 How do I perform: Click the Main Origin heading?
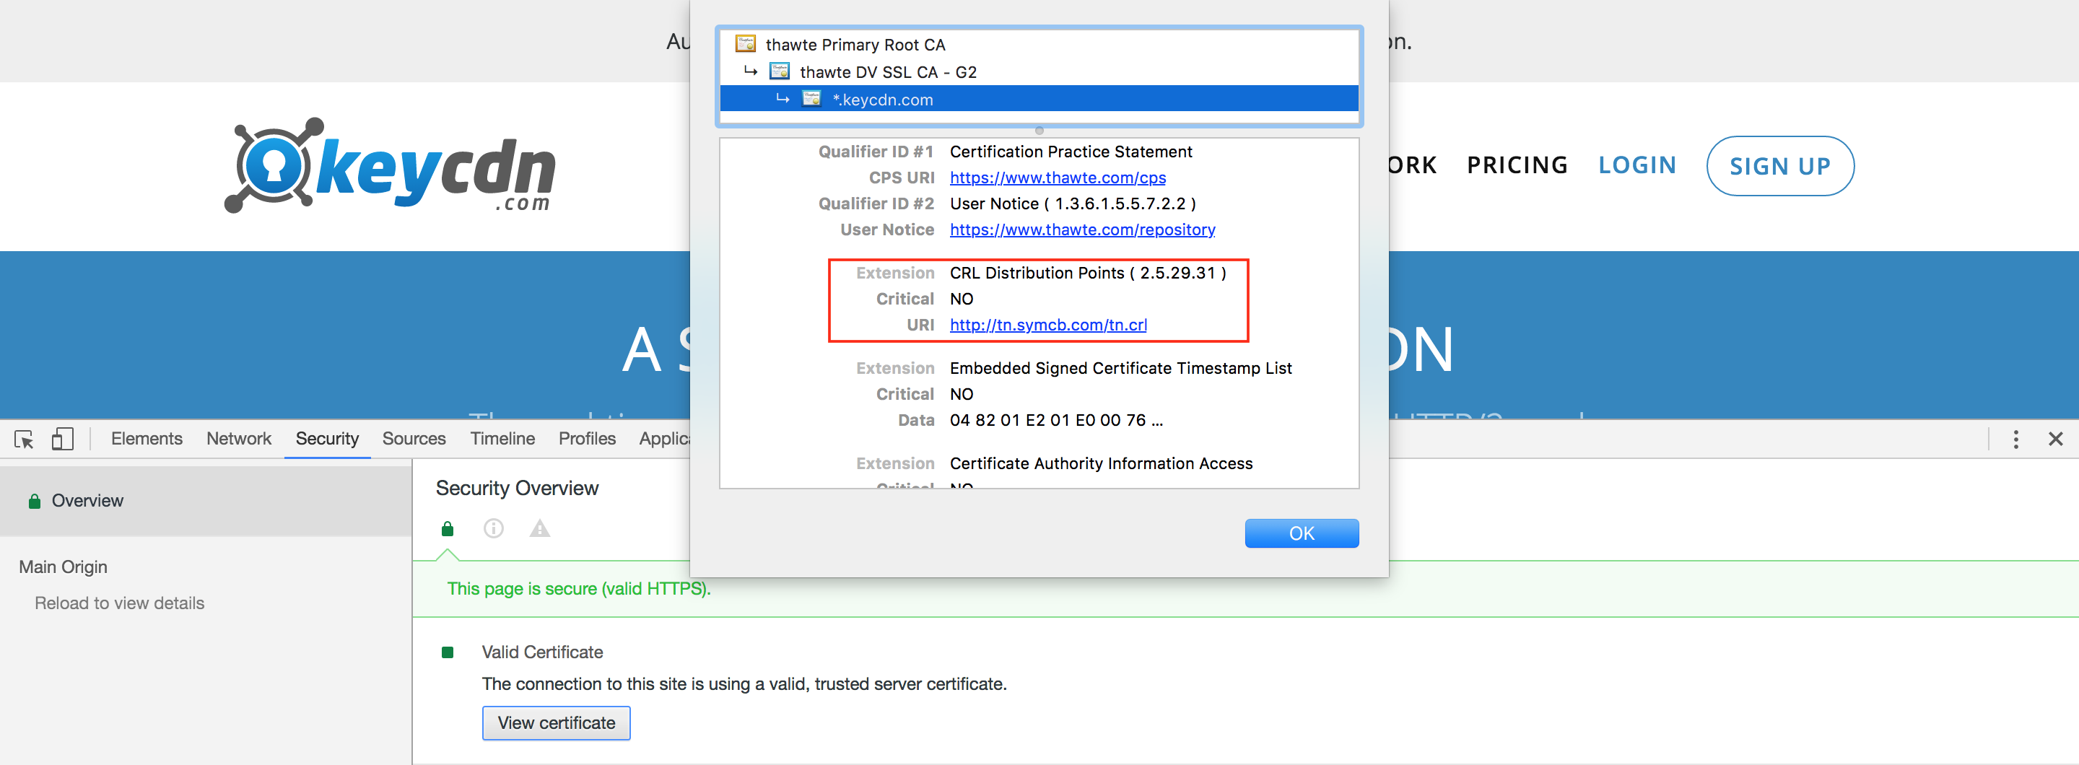pyautogui.click(x=63, y=567)
